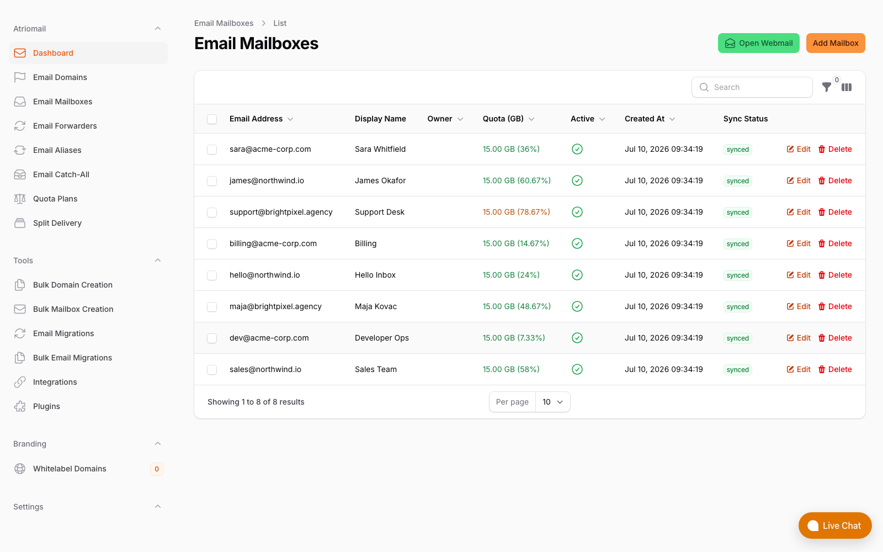Image resolution: width=883 pixels, height=552 pixels.
Task: Open the Live Chat widget
Action: [835, 526]
